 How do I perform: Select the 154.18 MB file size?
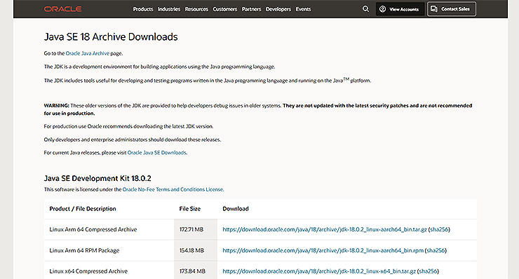click(x=191, y=250)
